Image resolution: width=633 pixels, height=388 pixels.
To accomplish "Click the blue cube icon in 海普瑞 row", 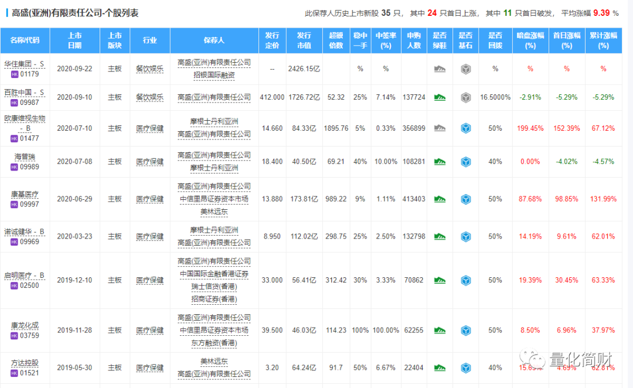I will coord(466,161).
